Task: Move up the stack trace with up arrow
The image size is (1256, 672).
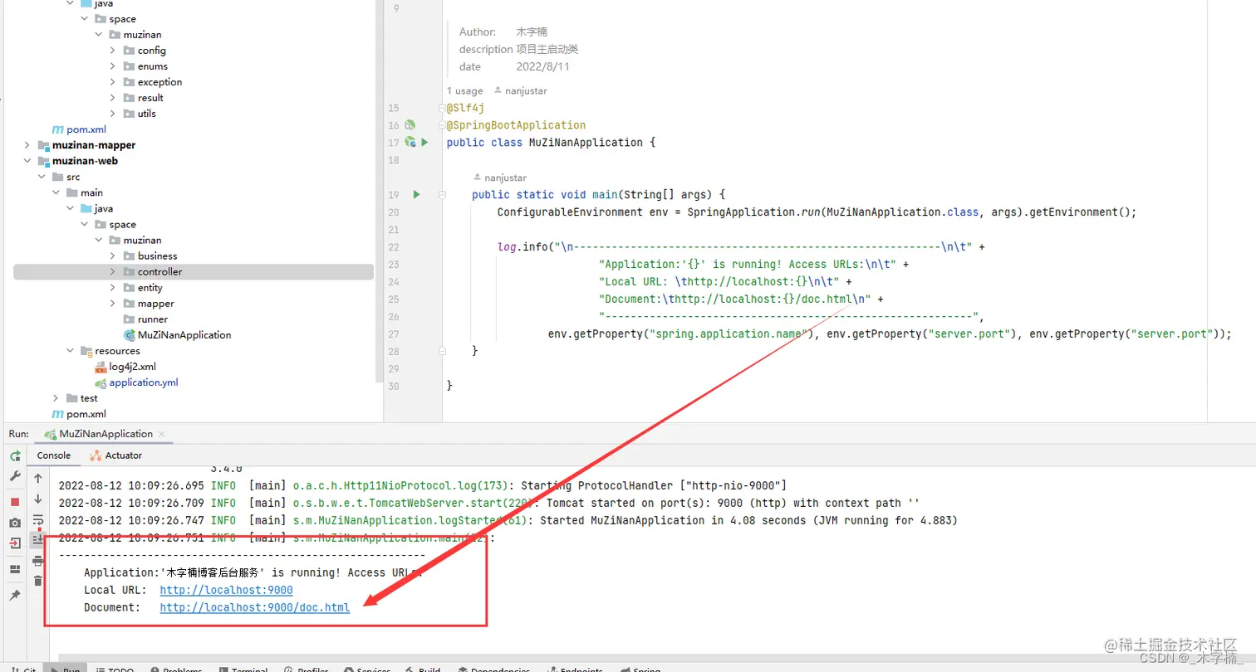Action: coord(37,479)
